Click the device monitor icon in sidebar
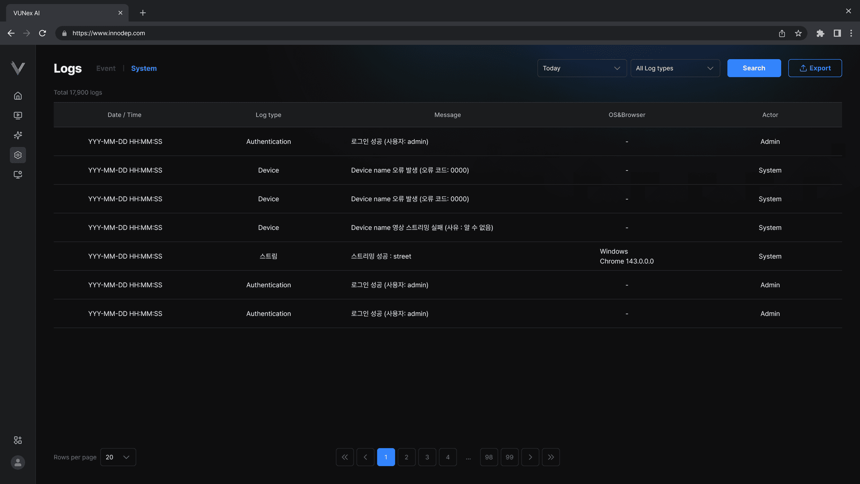 (18, 175)
